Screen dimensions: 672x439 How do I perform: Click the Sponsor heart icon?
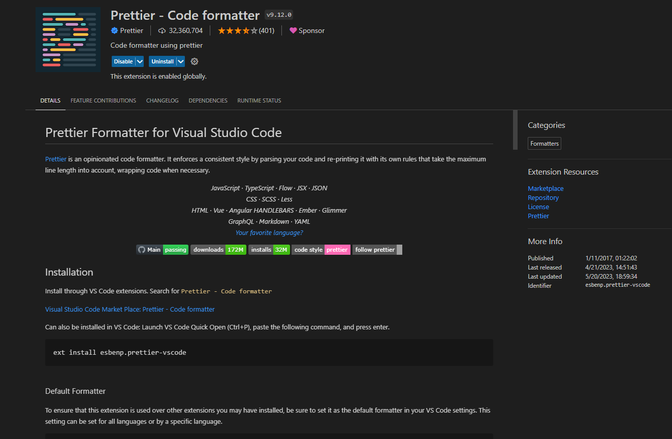(293, 30)
